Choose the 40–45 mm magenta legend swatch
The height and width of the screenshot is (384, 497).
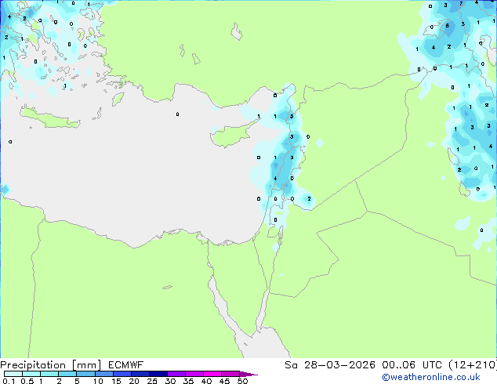(212, 374)
